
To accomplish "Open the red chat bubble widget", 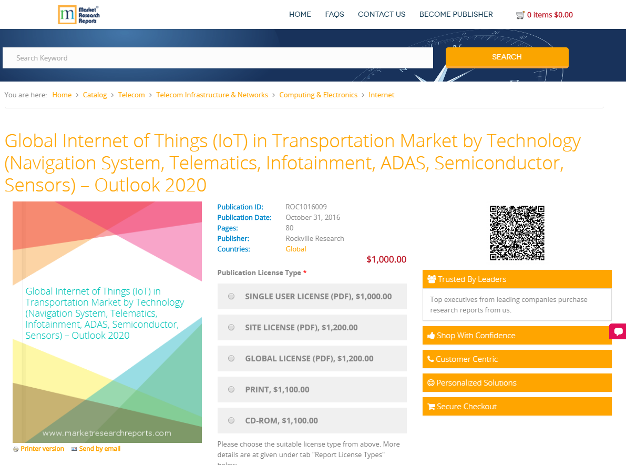I will (x=618, y=331).
